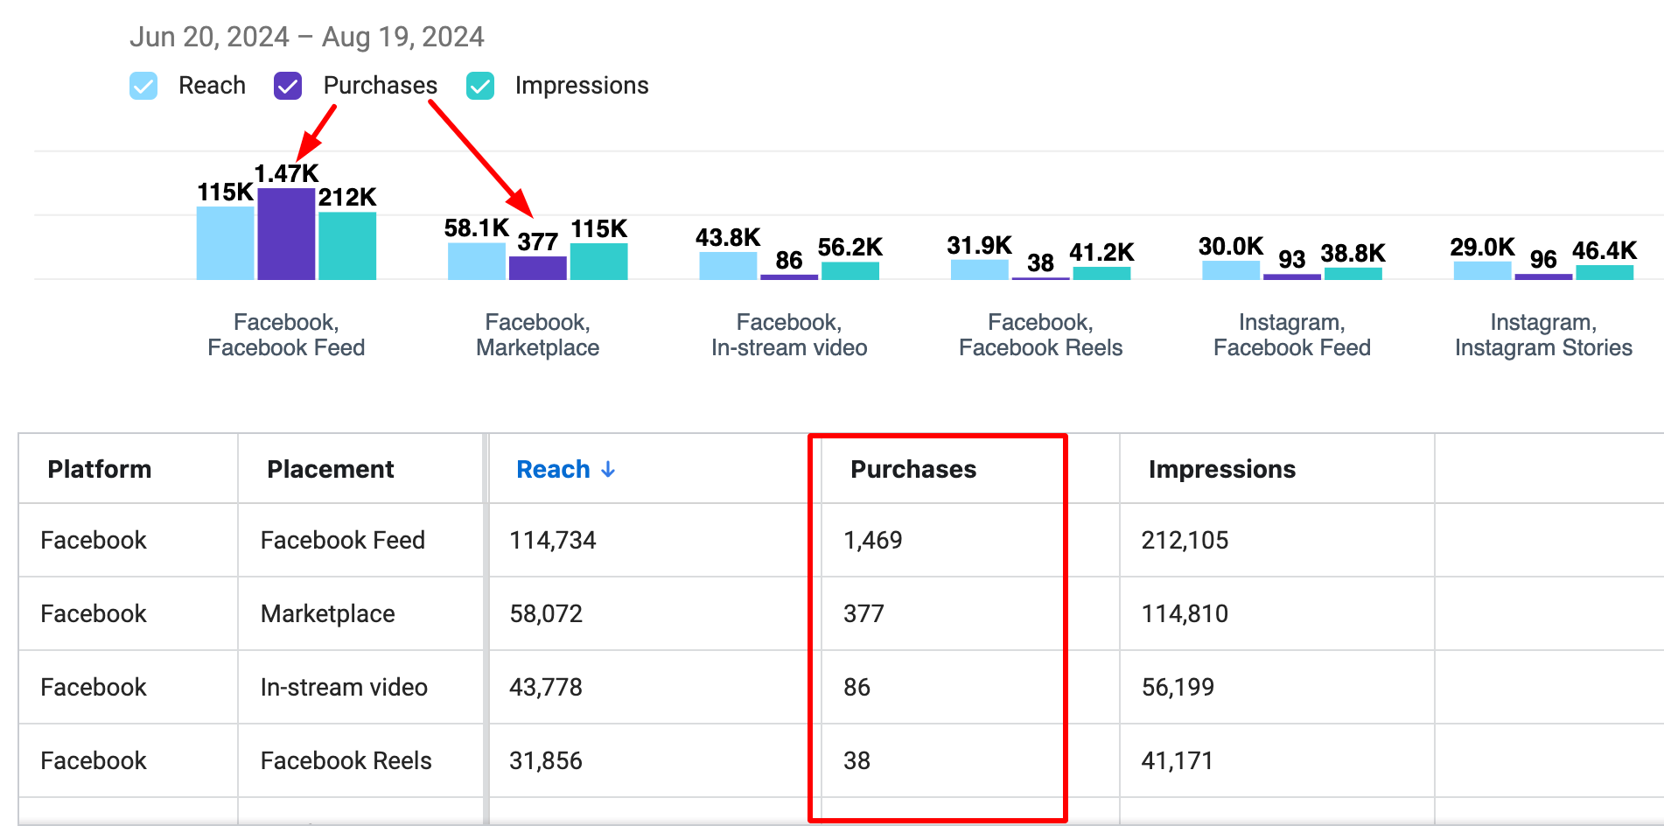Click the '38.8K' bar label
The width and height of the screenshot is (1664, 826).
[1353, 254]
